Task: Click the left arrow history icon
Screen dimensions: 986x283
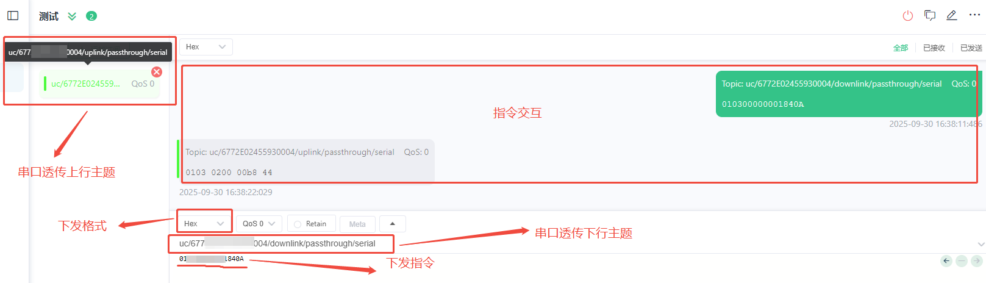Action: click(x=946, y=261)
